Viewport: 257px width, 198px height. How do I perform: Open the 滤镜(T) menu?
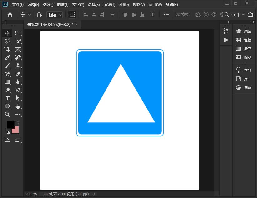[x=109, y=5]
